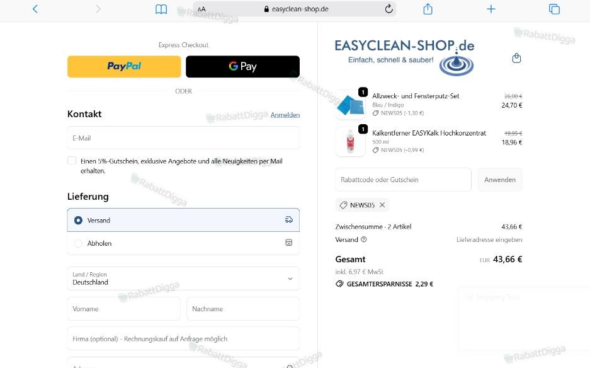Viewport: 590px width, 368px height.
Task: Select the Versand delivery radio option
Action: 78,220
